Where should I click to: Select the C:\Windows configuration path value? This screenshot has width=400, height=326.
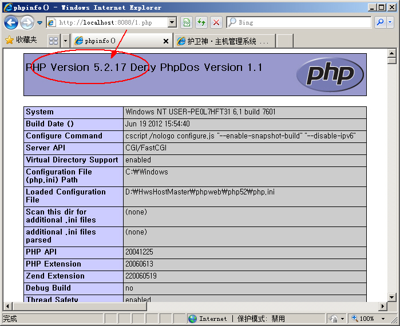[x=146, y=172]
